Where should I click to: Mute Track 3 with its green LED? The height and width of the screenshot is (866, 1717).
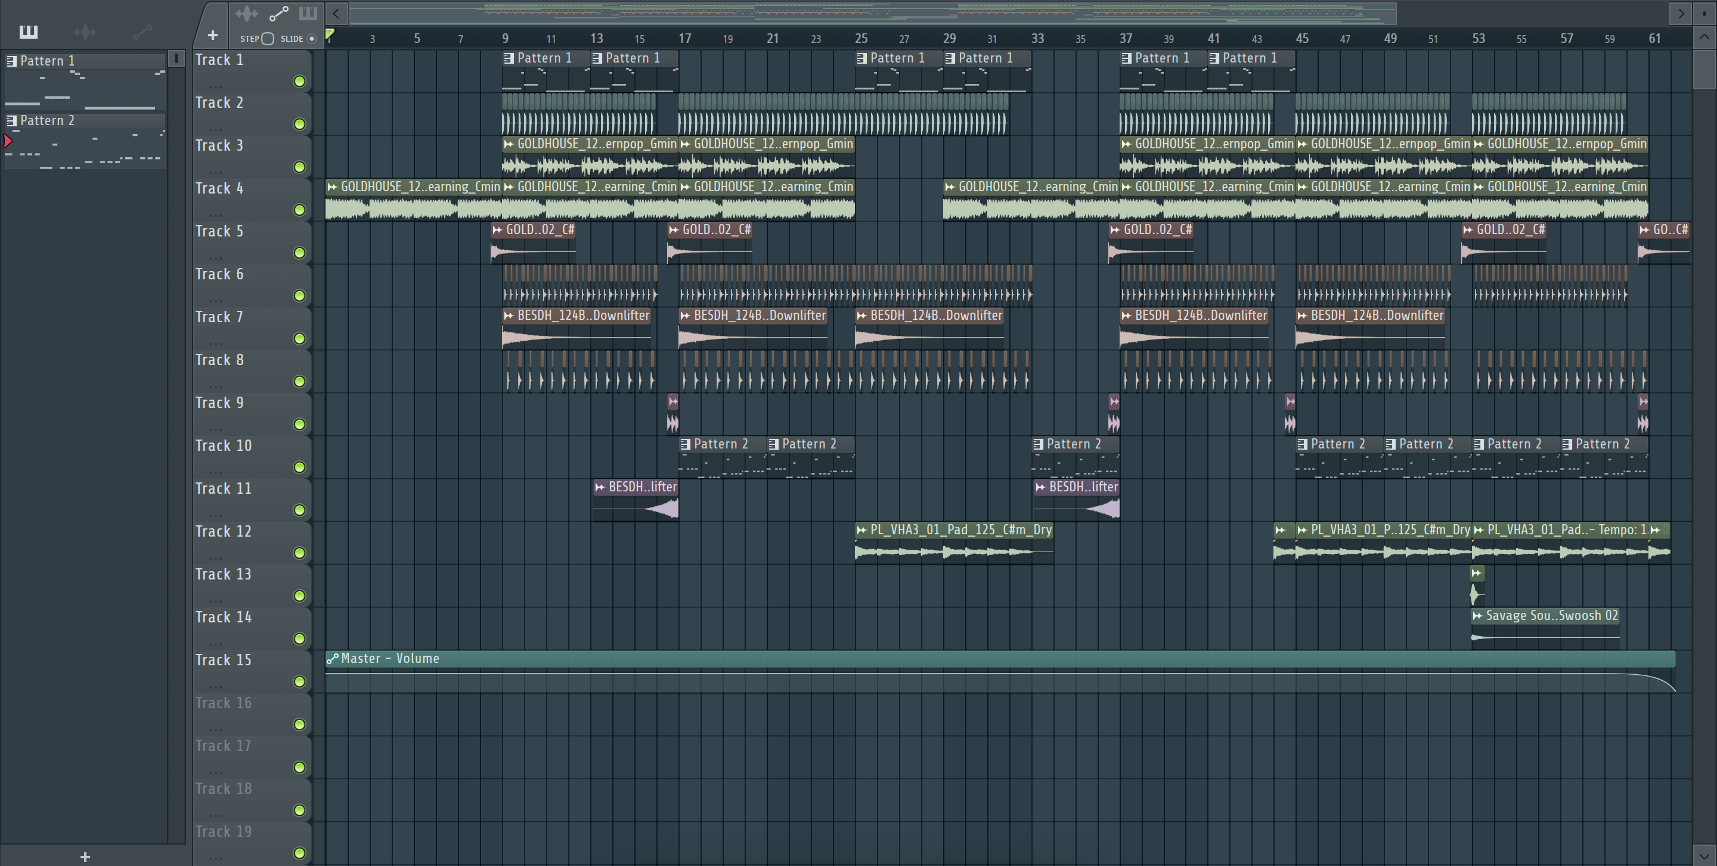(x=300, y=167)
